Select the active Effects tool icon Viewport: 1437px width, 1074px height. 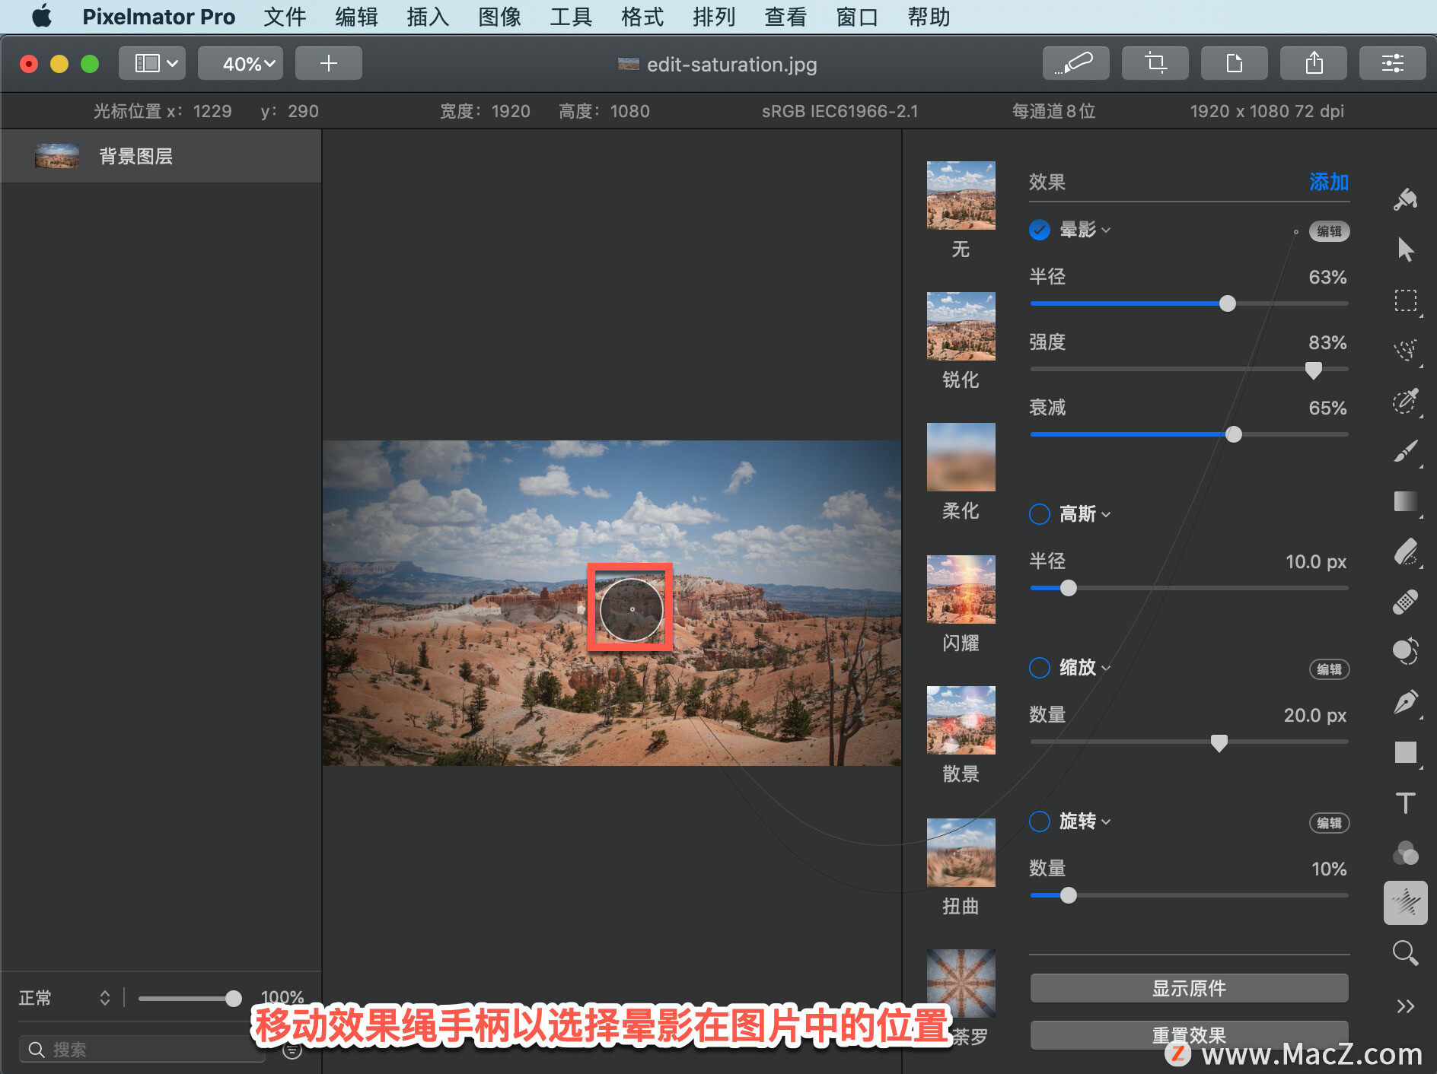pos(1405,903)
